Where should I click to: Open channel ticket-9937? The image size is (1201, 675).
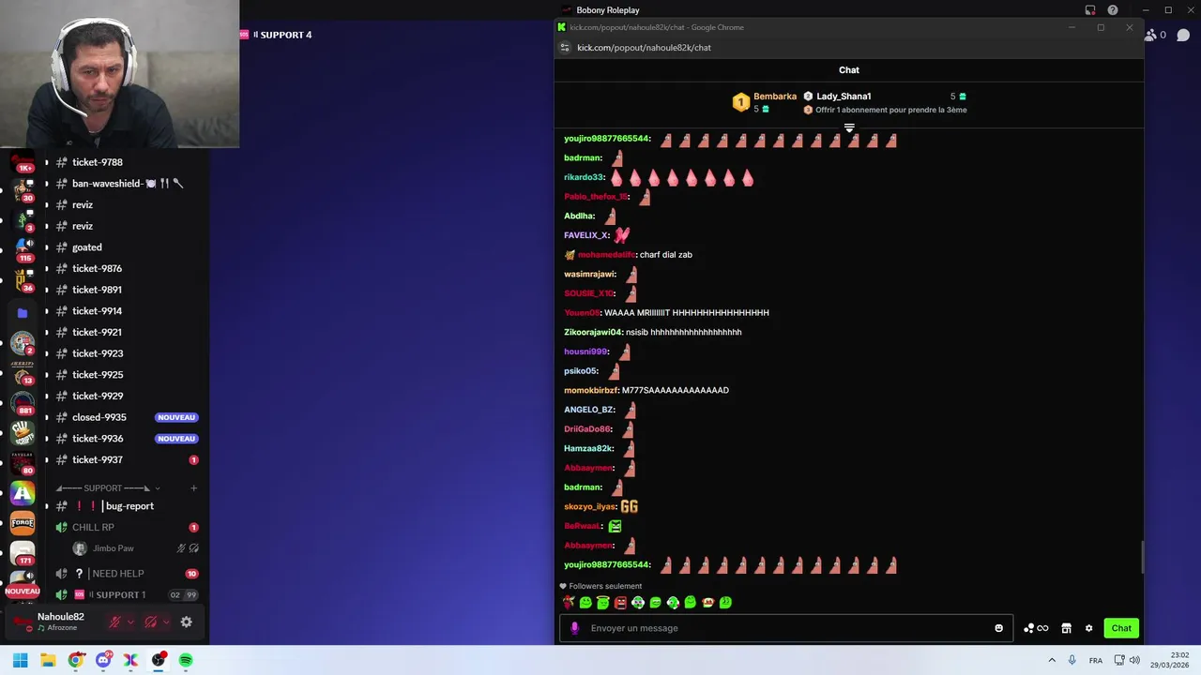tap(127, 459)
